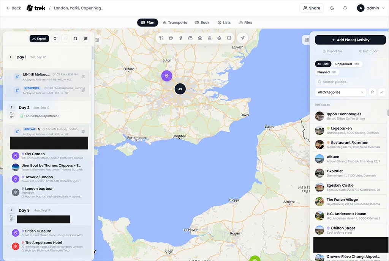
Task: Filter map by photo spots camera icon
Action: pos(200,38)
